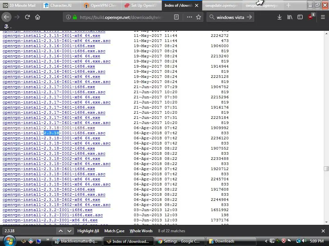
Task: Open the Firefox hamburger menu
Action: [323, 17]
